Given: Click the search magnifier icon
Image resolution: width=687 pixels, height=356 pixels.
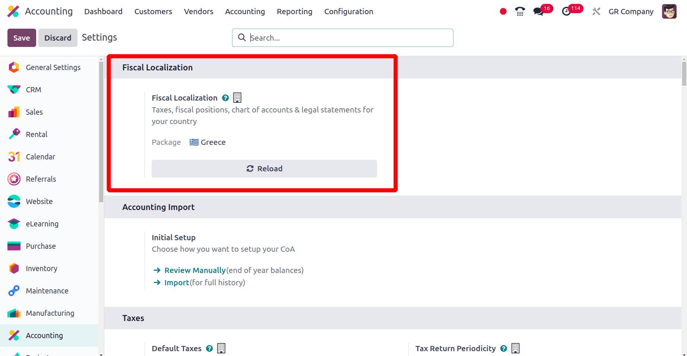Looking at the screenshot, I should coord(242,38).
